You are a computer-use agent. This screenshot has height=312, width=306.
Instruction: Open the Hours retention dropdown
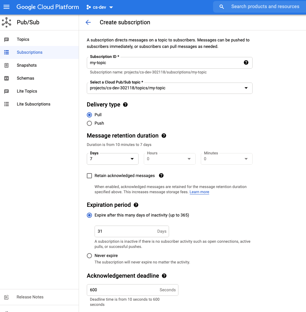[170, 159]
